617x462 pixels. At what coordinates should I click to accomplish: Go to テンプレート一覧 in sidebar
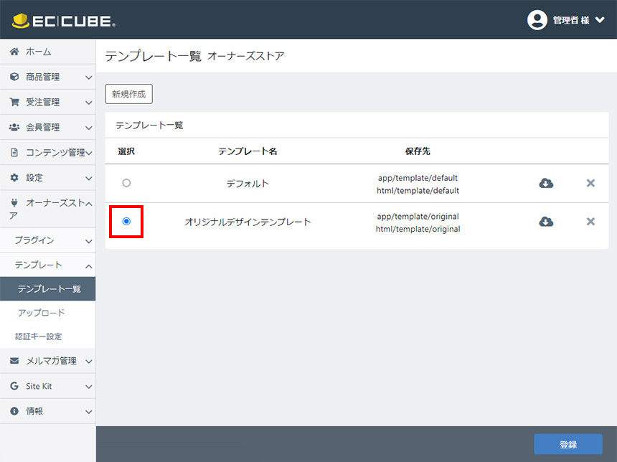pyautogui.click(x=49, y=289)
